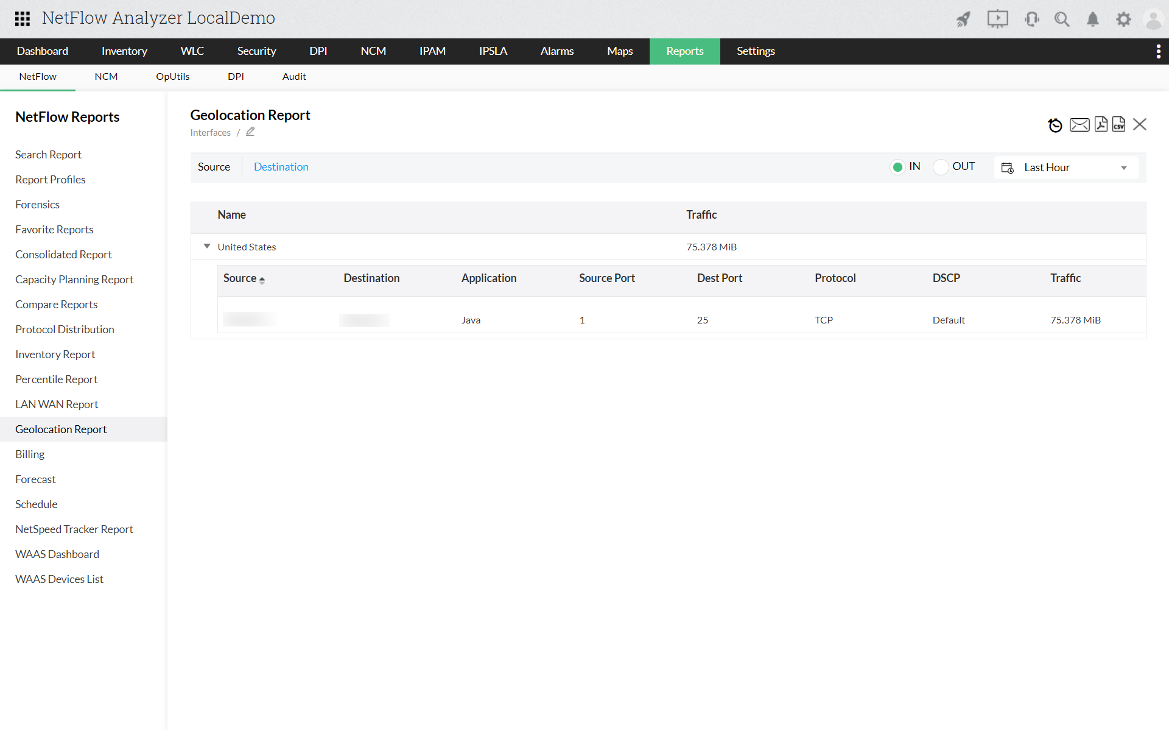
Task: Collapse the United States row
Action: coord(207,246)
